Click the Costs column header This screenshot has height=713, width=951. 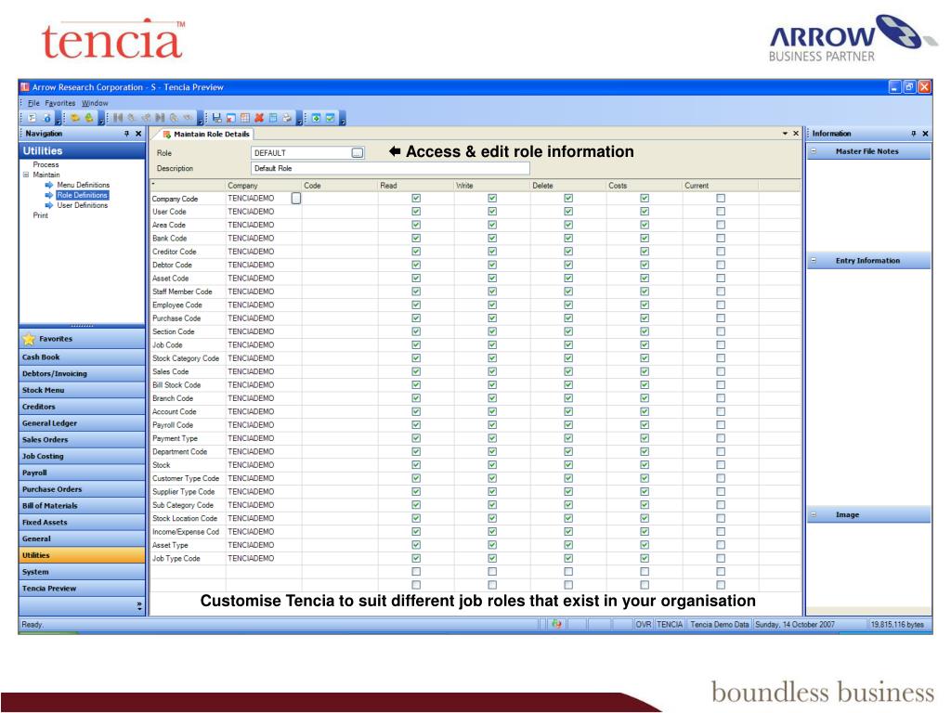[x=645, y=186]
